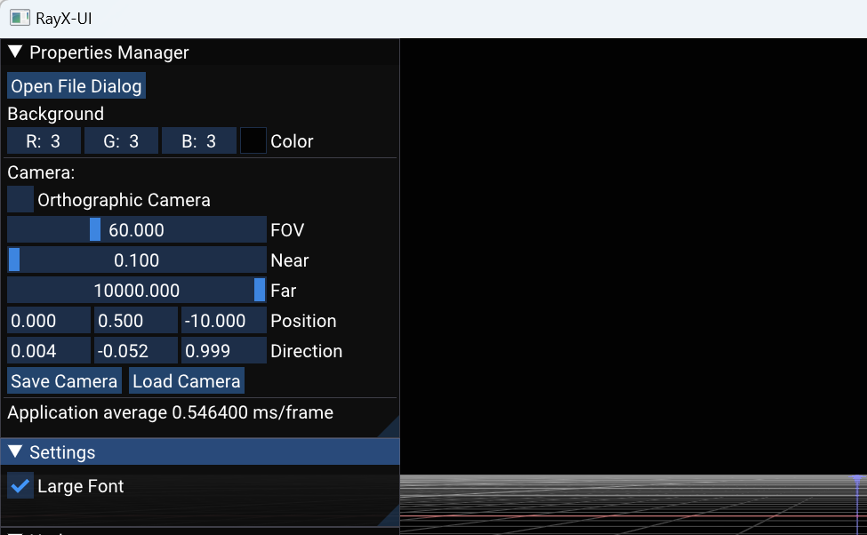Select the background G value field
Screen dimensions: 867x535
point(121,141)
